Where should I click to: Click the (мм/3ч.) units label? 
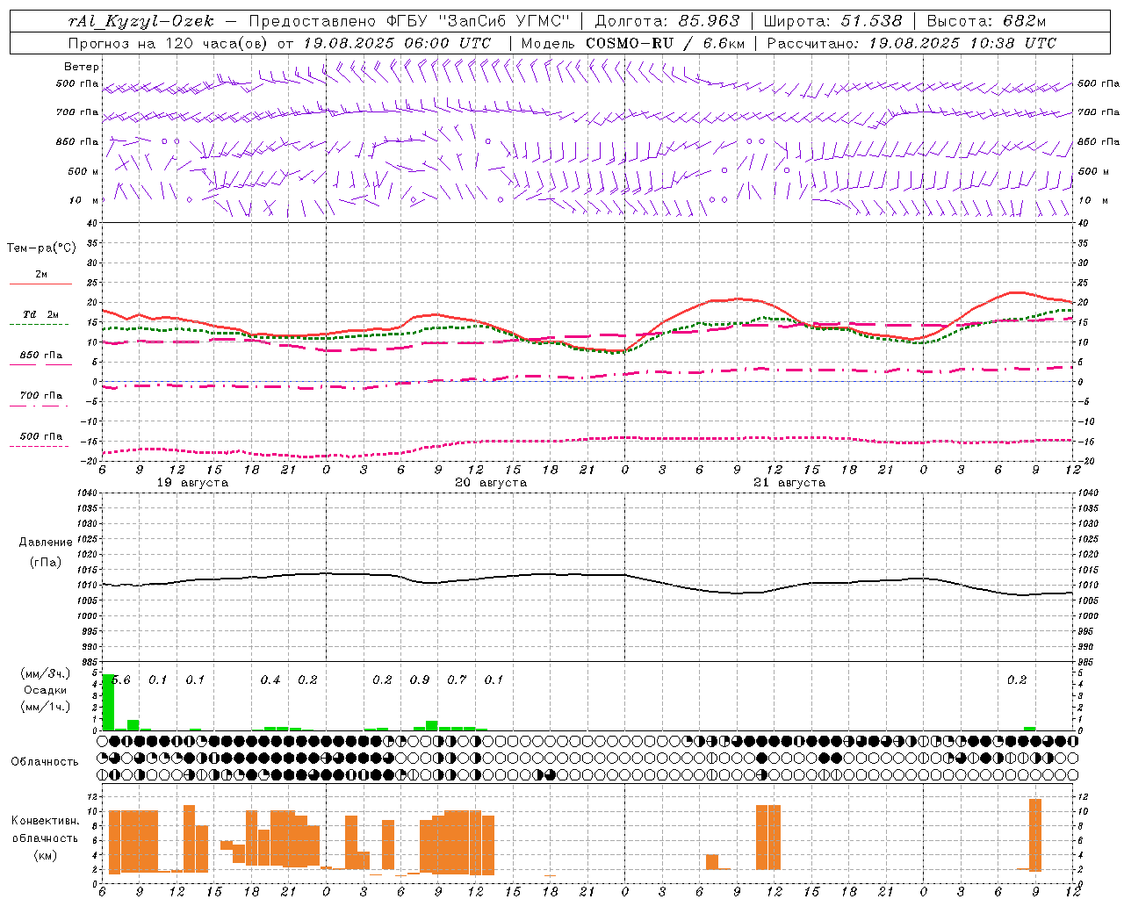(45, 674)
